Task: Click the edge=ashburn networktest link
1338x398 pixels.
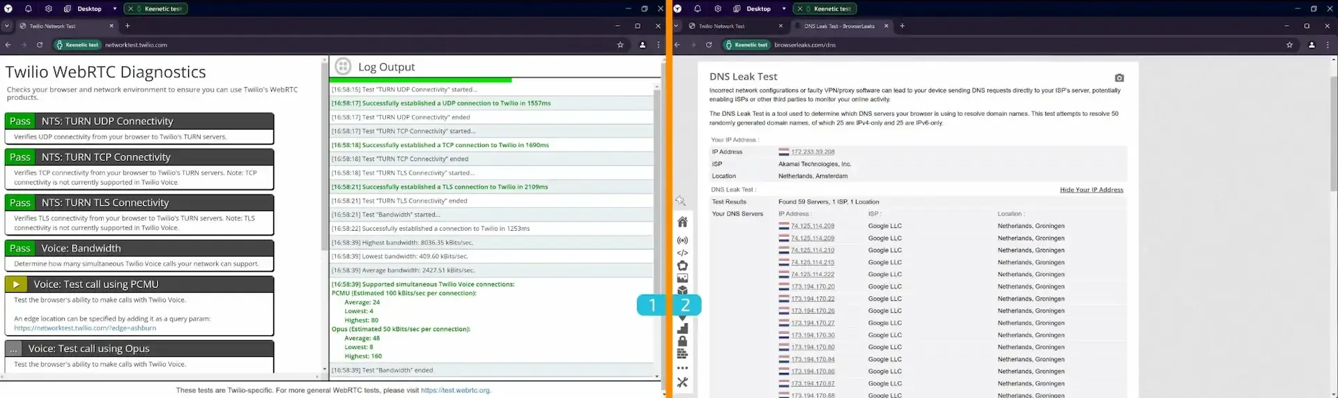Action: pyautogui.click(x=85, y=328)
